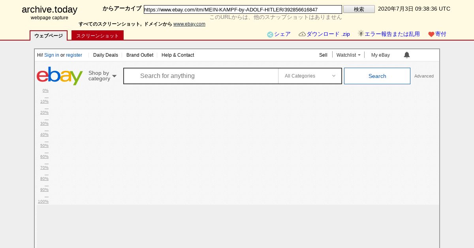
Task: Click the www.ebay.com domain link
Action: pyautogui.click(x=189, y=24)
